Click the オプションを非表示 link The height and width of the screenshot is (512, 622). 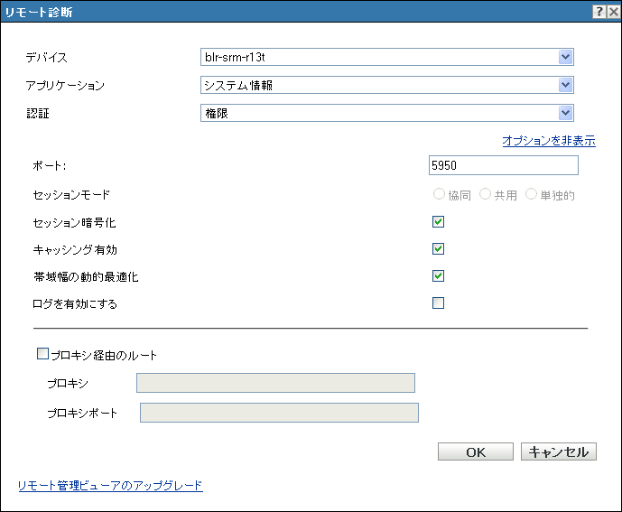(x=548, y=141)
